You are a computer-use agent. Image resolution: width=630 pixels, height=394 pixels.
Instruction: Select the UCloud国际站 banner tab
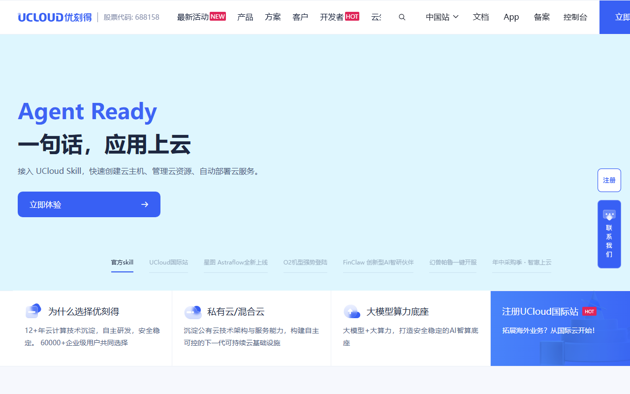point(169,263)
